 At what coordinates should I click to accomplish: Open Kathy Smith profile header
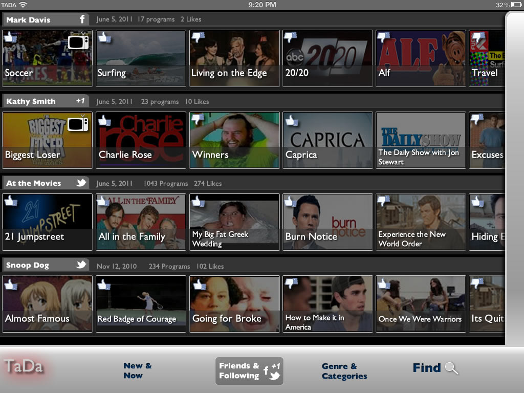46,101
